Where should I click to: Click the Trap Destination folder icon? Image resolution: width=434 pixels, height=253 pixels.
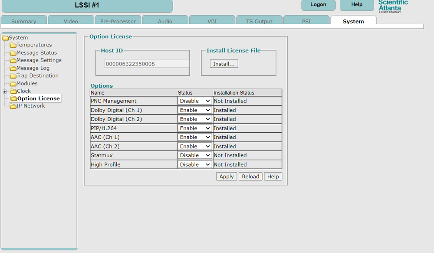click(13, 76)
